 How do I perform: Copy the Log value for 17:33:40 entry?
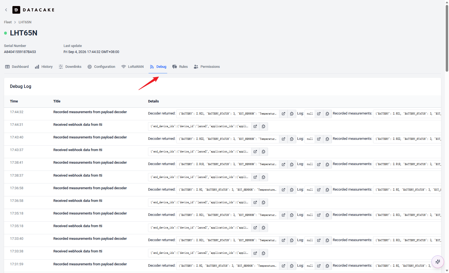pos(327,240)
